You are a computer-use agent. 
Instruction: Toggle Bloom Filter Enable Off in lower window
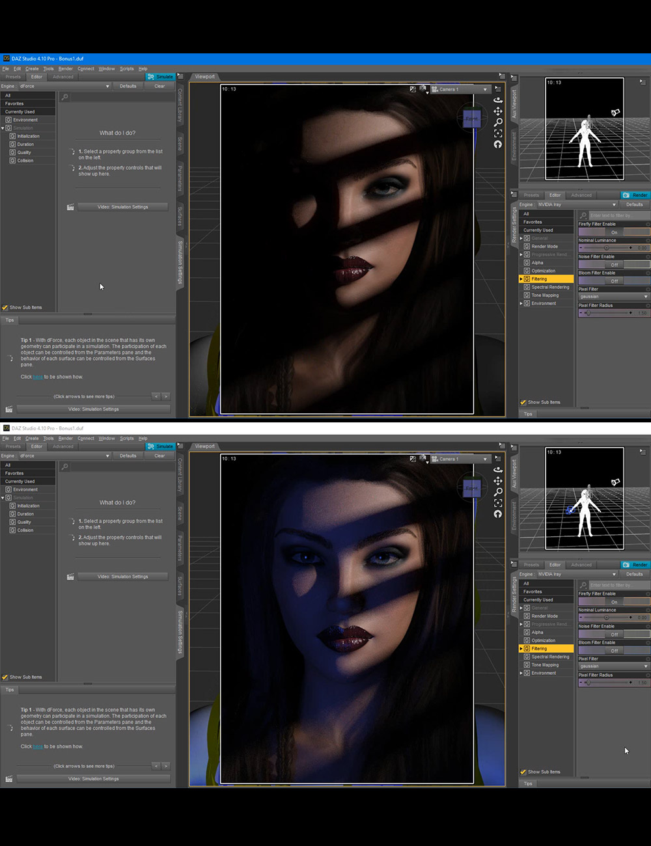(614, 651)
